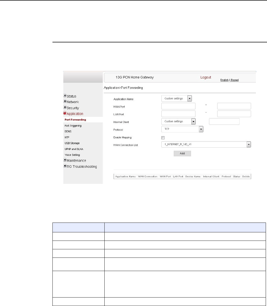Click the Application>Port Forwarding breadcrumb
This screenshot has height=306, width=267.
123,88
